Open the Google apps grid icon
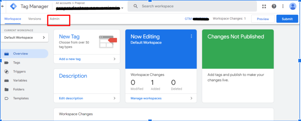Screen dimensions: 301x121 (x=264, y=6)
